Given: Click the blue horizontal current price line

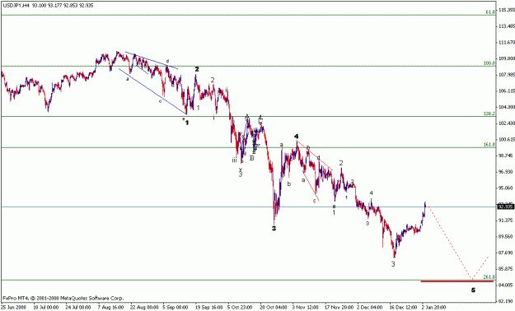Looking at the screenshot, I should [x=249, y=207].
